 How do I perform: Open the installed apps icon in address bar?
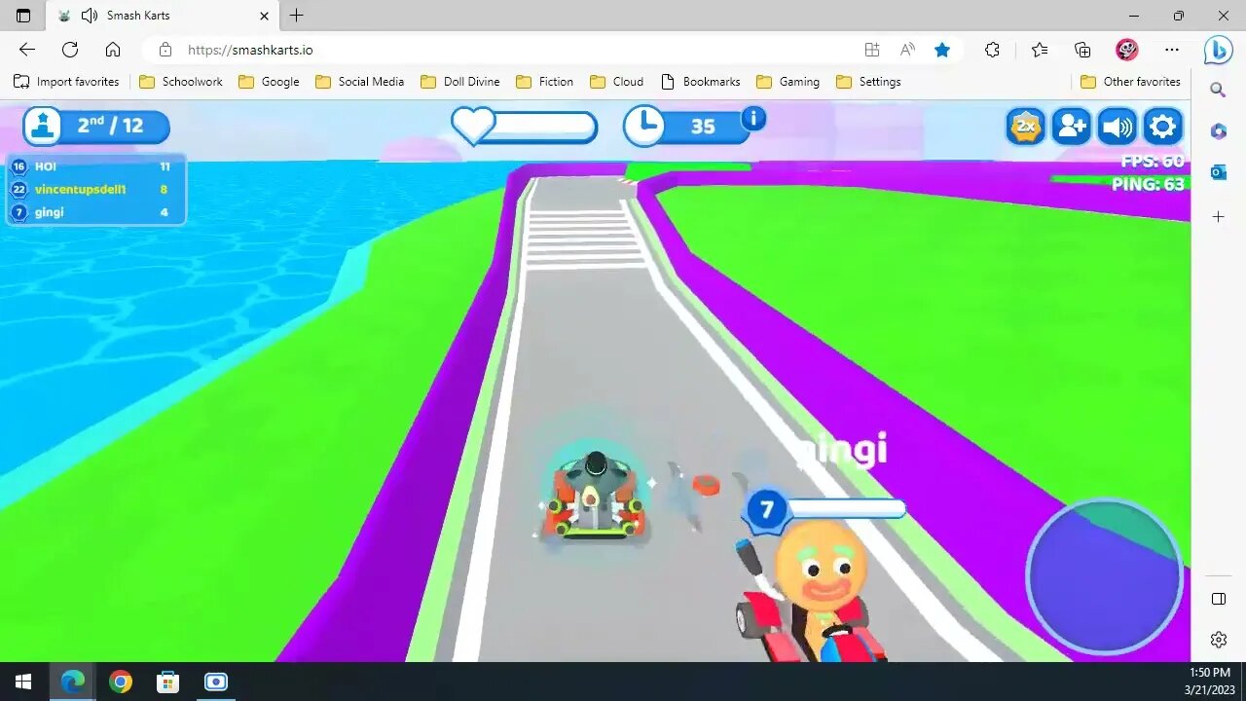[x=872, y=50]
